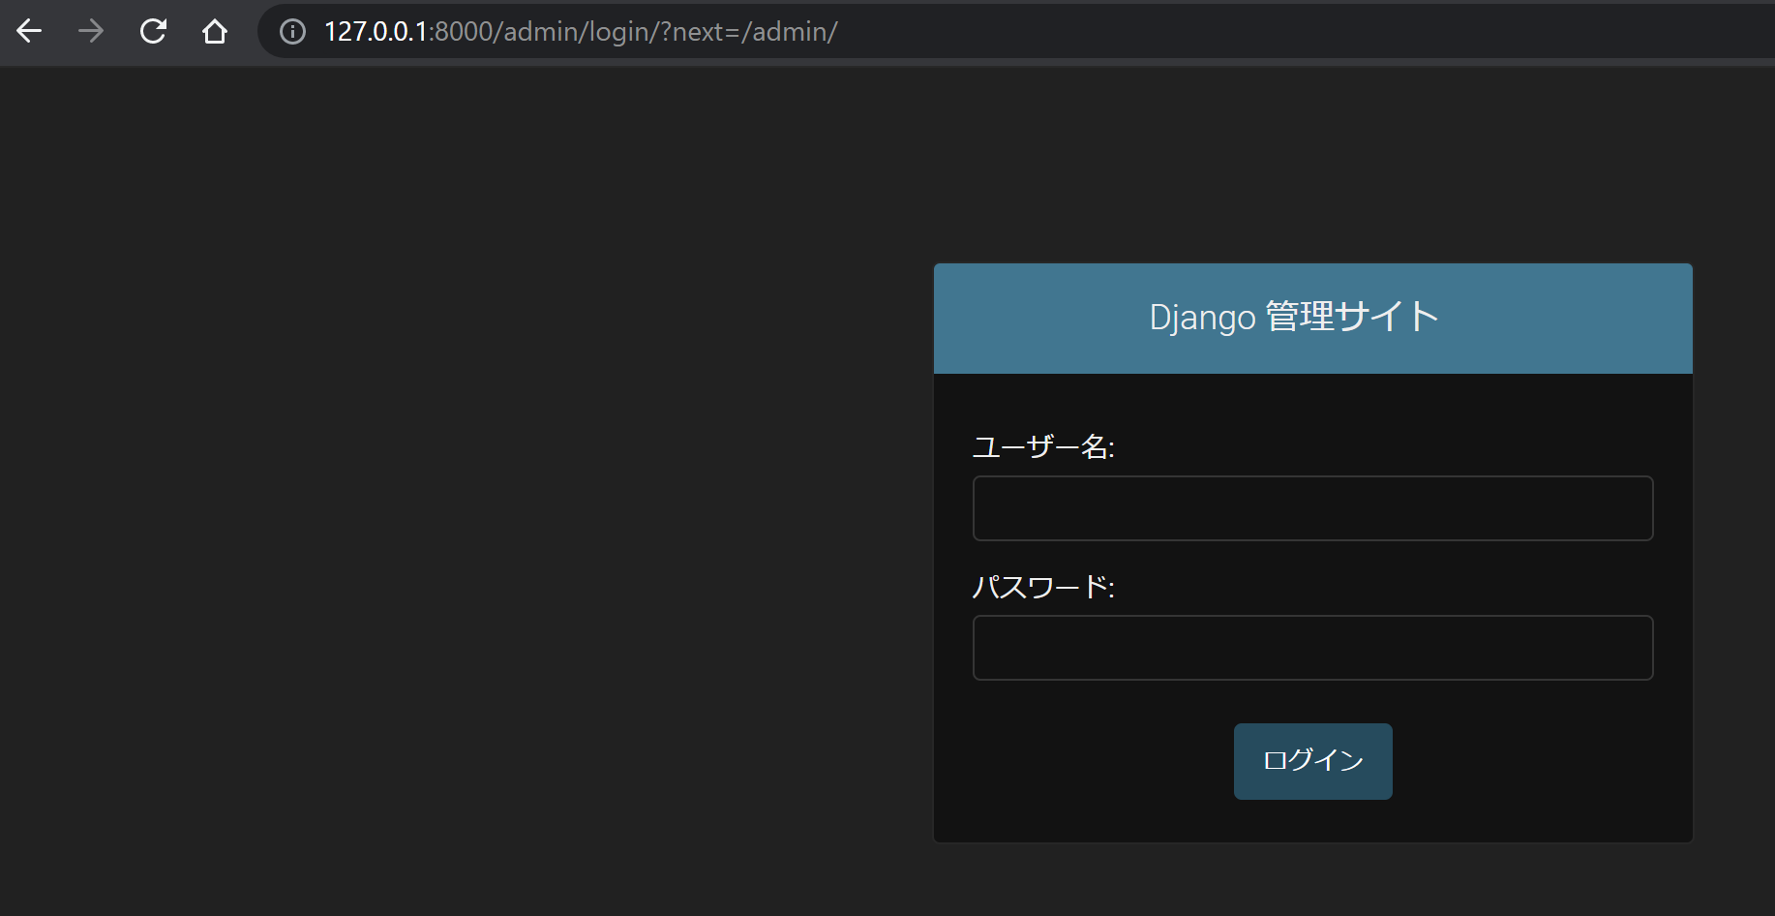
Task: Focus the パスワード input box
Action: pyautogui.click(x=1312, y=647)
